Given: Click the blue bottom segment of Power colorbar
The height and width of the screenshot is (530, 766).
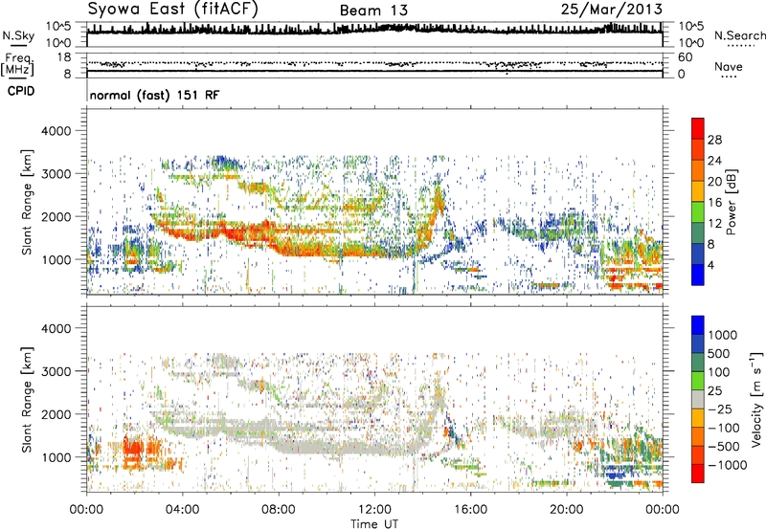Looking at the screenshot, I should click(x=698, y=275).
